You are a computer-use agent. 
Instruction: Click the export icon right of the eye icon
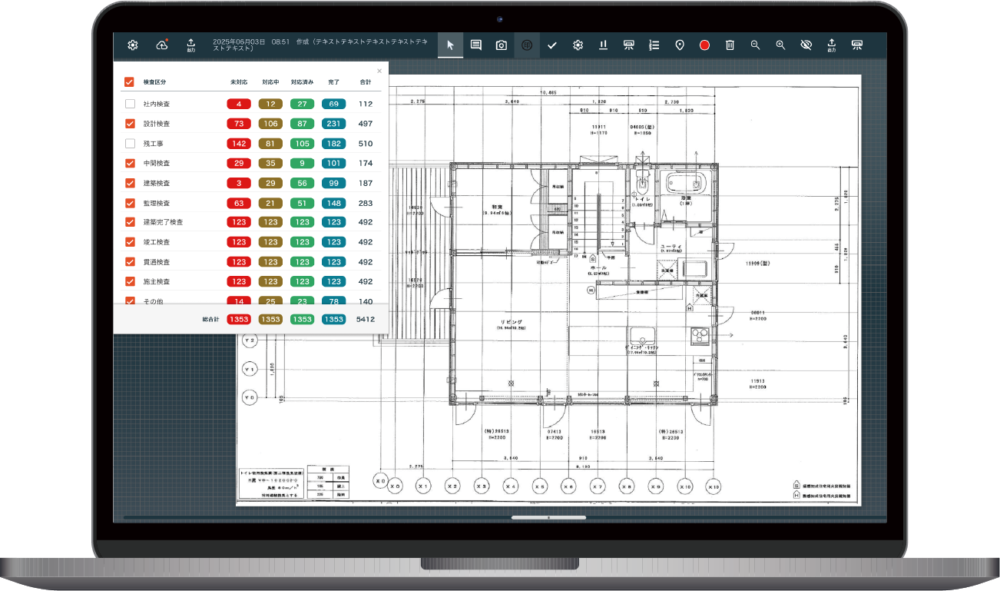pyautogui.click(x=831, y=45)
